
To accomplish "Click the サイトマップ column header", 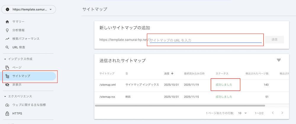I will pos(107,73).
